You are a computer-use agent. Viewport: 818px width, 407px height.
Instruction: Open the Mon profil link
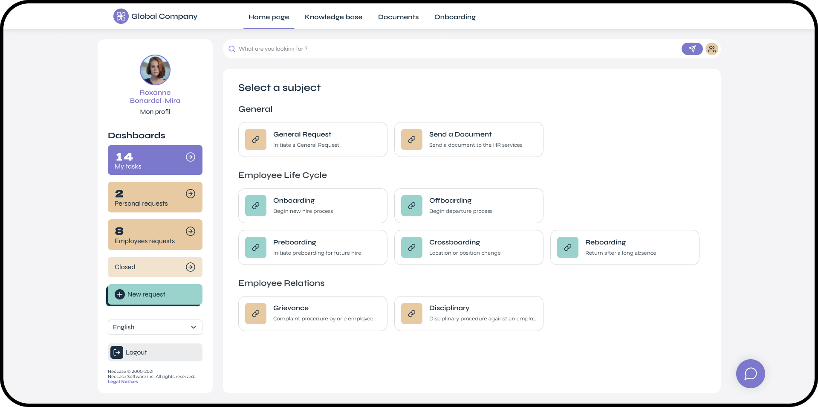[x=155, y=112]
